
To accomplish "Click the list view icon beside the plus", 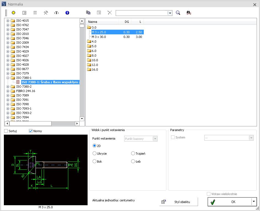I will coord(24,13).
